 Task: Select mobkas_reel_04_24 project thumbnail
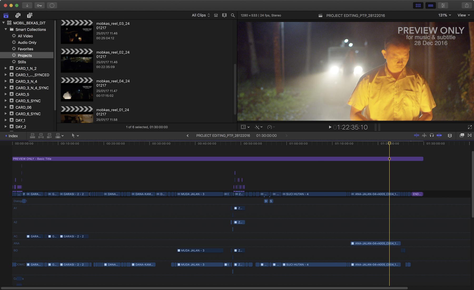(77, 89)
